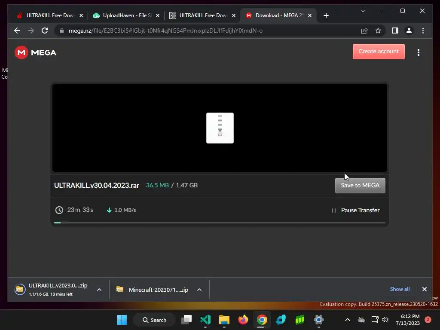Click the remaining time clock icon
Image resolution: width=440 pixels, height=330 pixels.
[59, 210]
